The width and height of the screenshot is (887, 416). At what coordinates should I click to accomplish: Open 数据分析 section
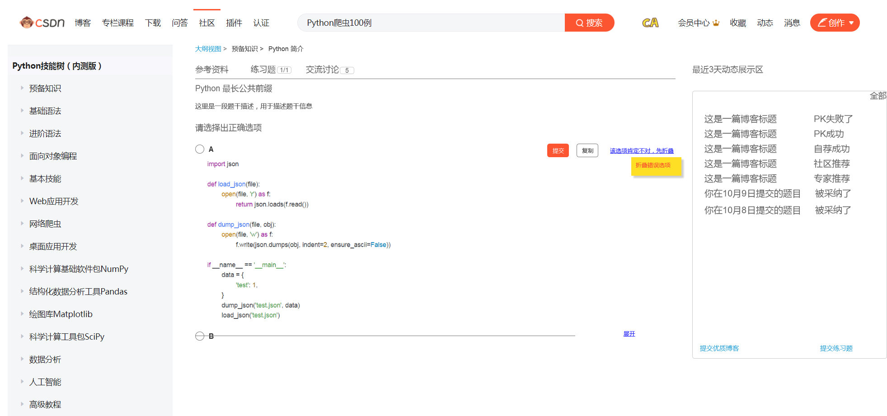(x=45, y=359)
